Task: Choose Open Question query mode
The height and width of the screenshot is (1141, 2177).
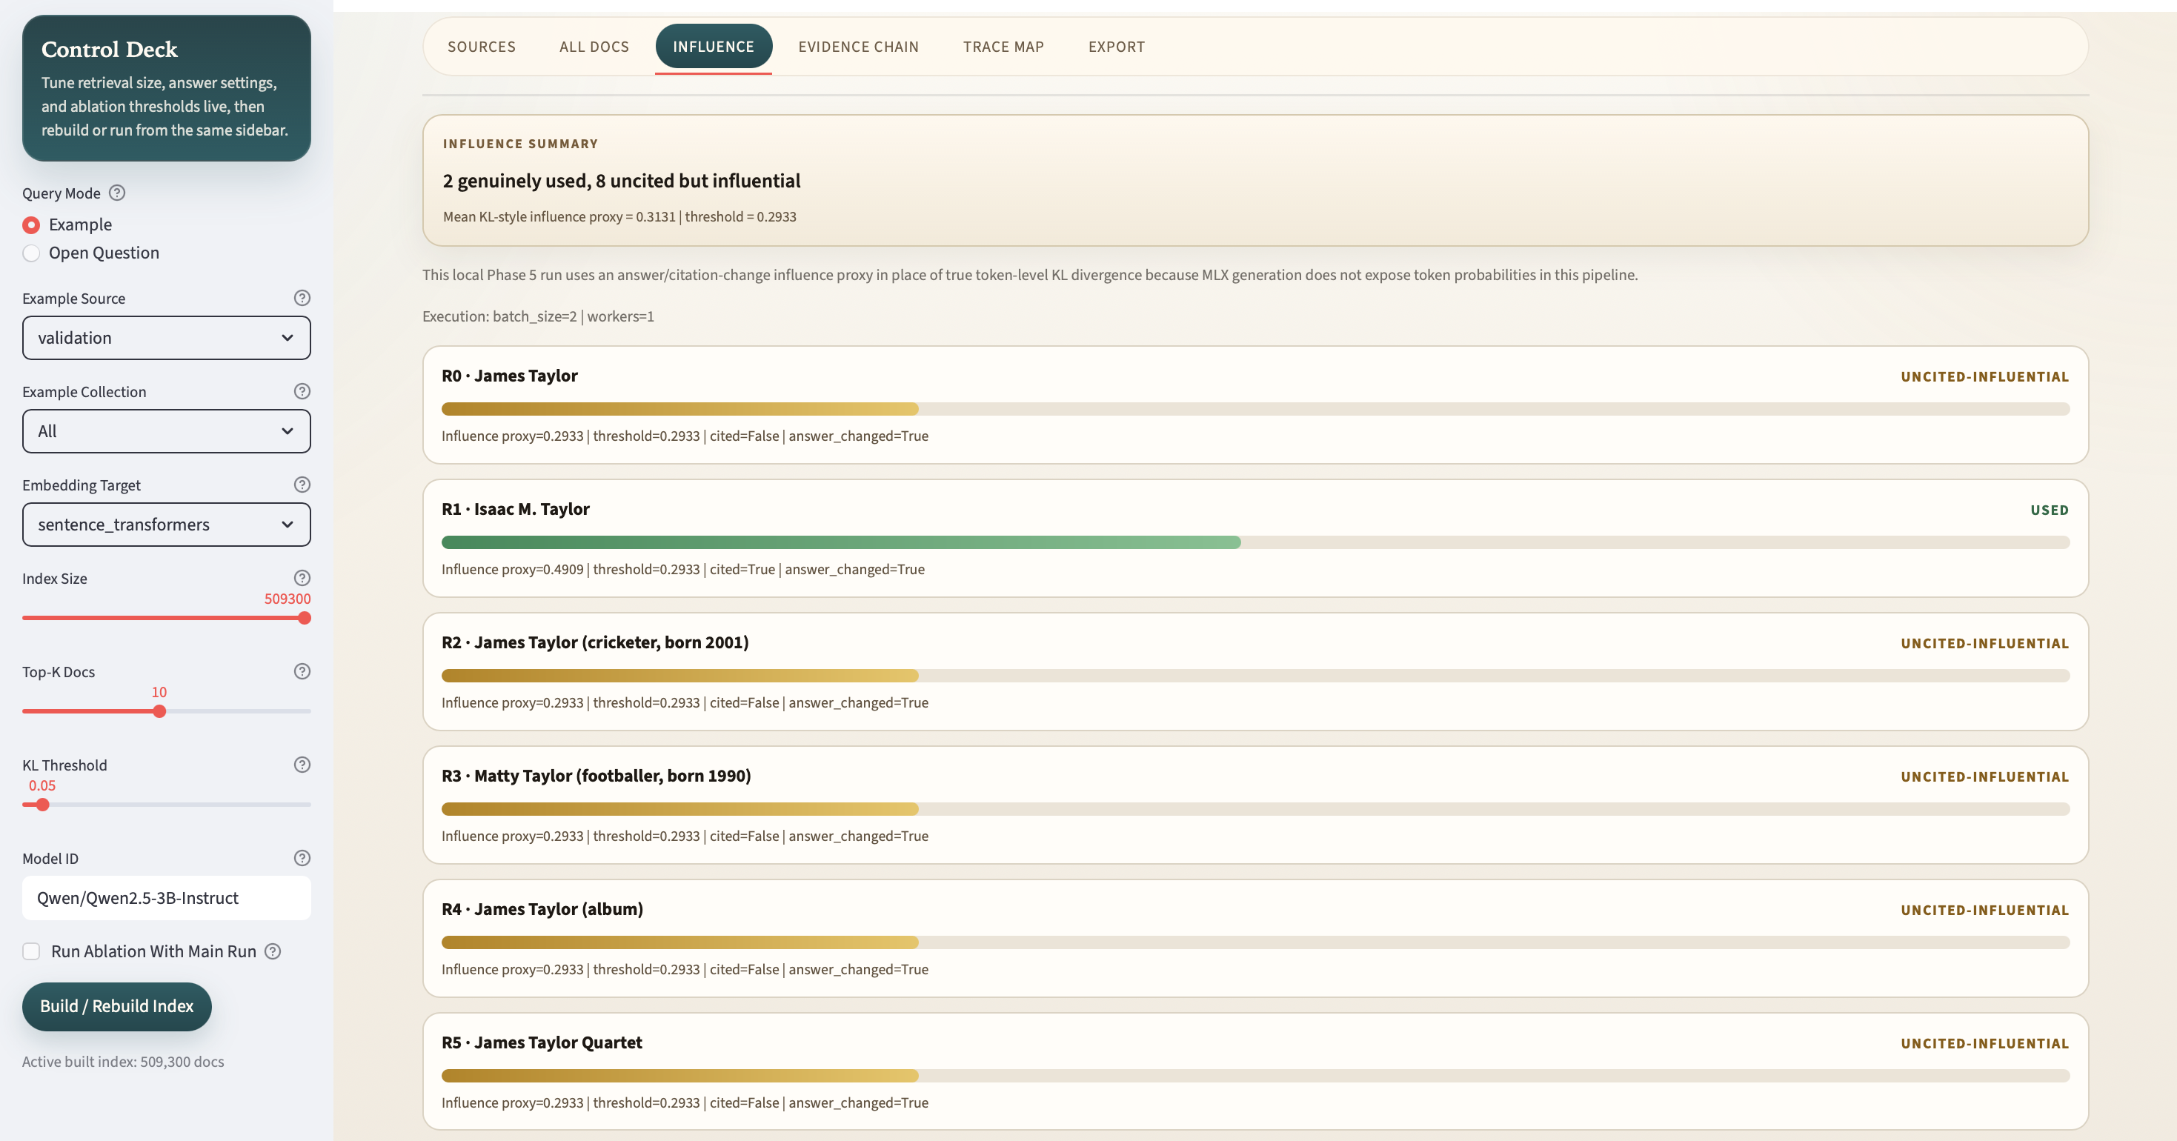Action: pos(31,253)
